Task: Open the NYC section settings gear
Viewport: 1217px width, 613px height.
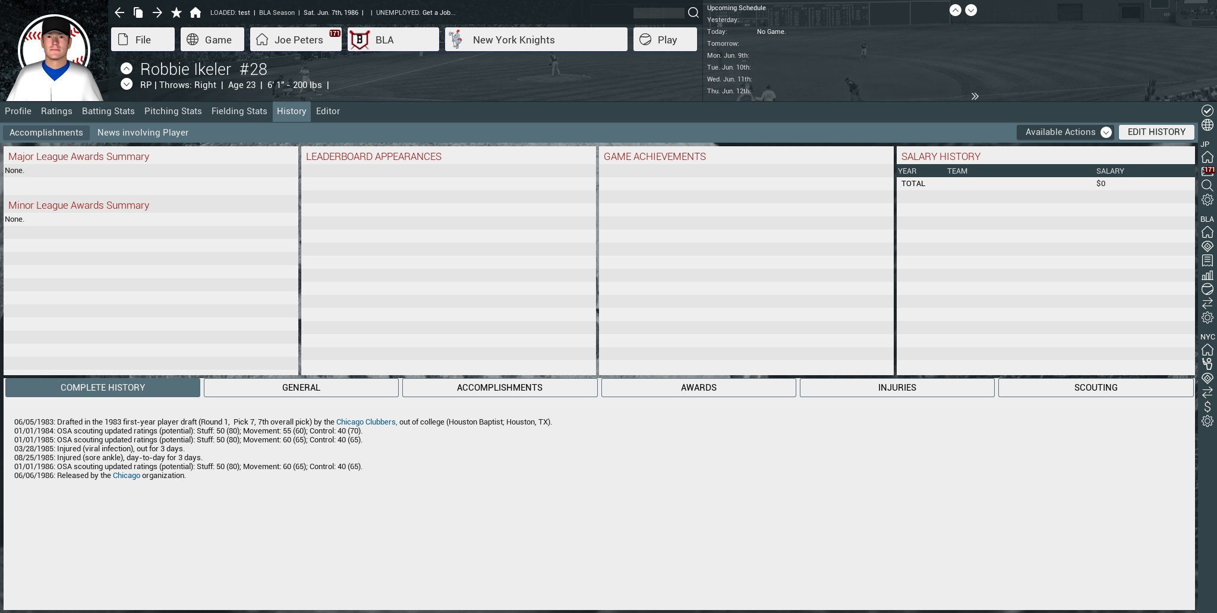Action: point(1207,421)
